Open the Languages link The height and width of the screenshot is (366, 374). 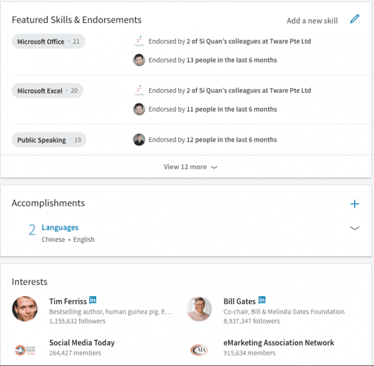pos(60,228)
